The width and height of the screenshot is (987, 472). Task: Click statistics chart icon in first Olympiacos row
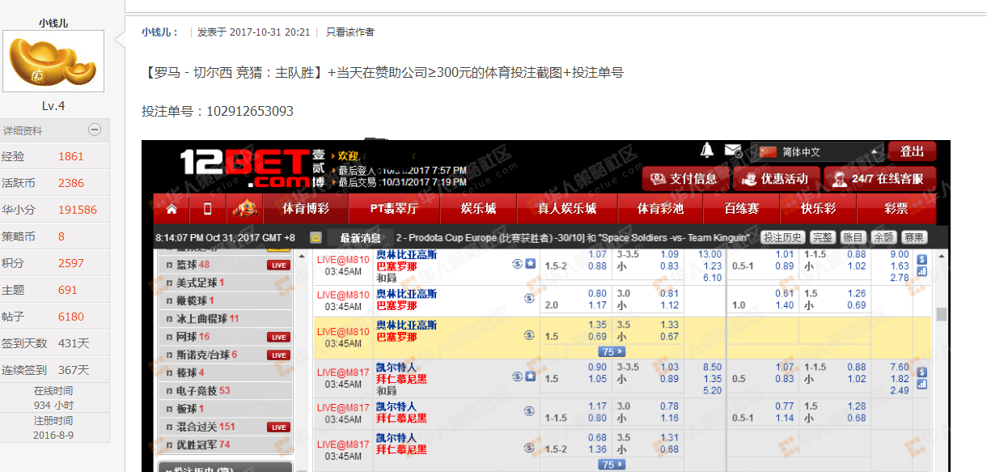point(921,272)
